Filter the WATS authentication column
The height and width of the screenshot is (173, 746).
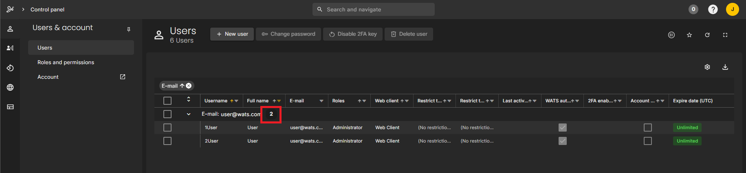tap(577, 101)
